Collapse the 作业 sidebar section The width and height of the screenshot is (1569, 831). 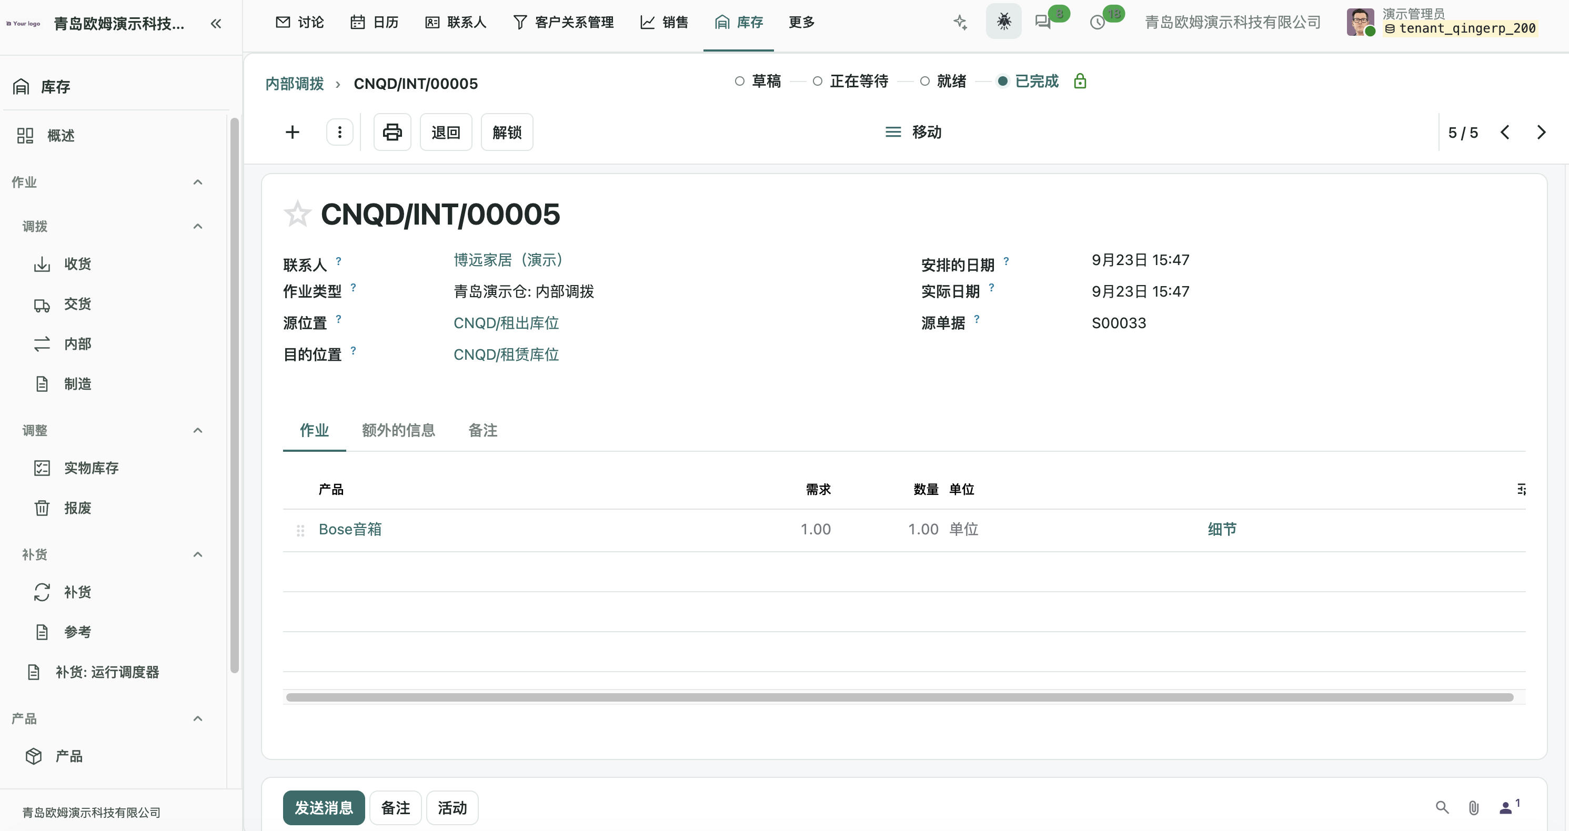197,182
